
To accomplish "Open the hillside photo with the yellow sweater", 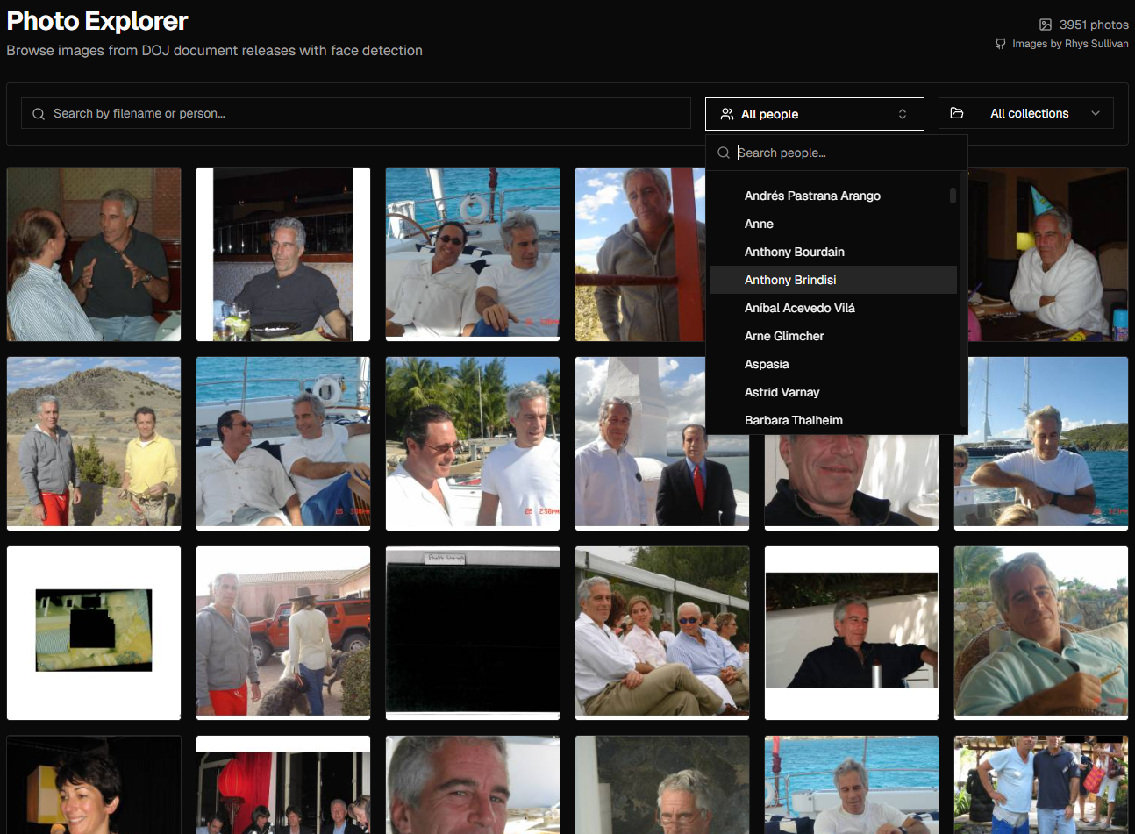I will click(x=94, y=444).
